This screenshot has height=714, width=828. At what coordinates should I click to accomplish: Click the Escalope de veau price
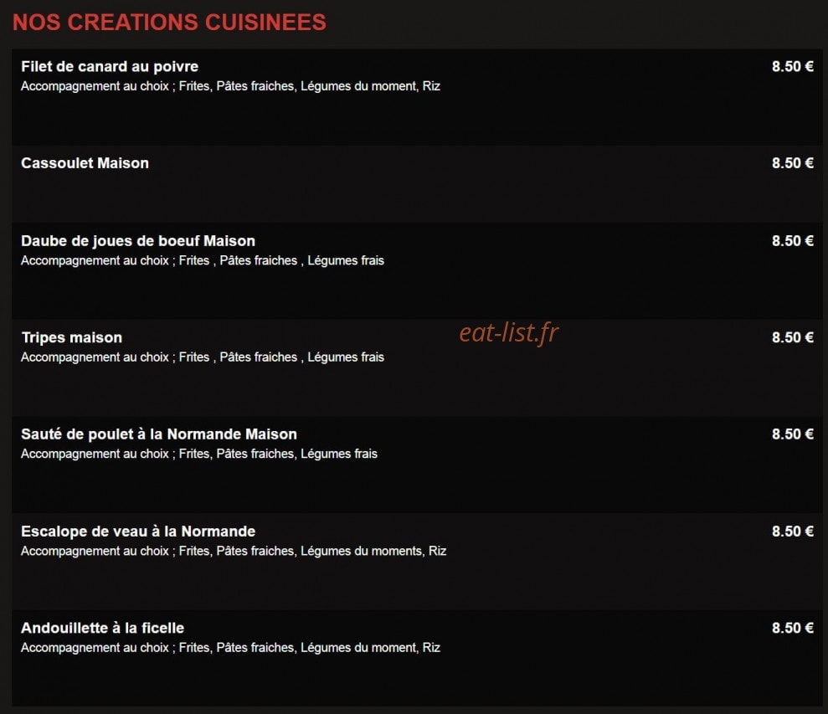click(793, 532)
